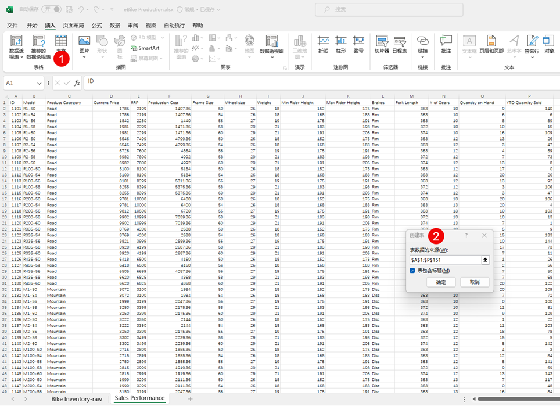Select row header 10

point(5,157)
